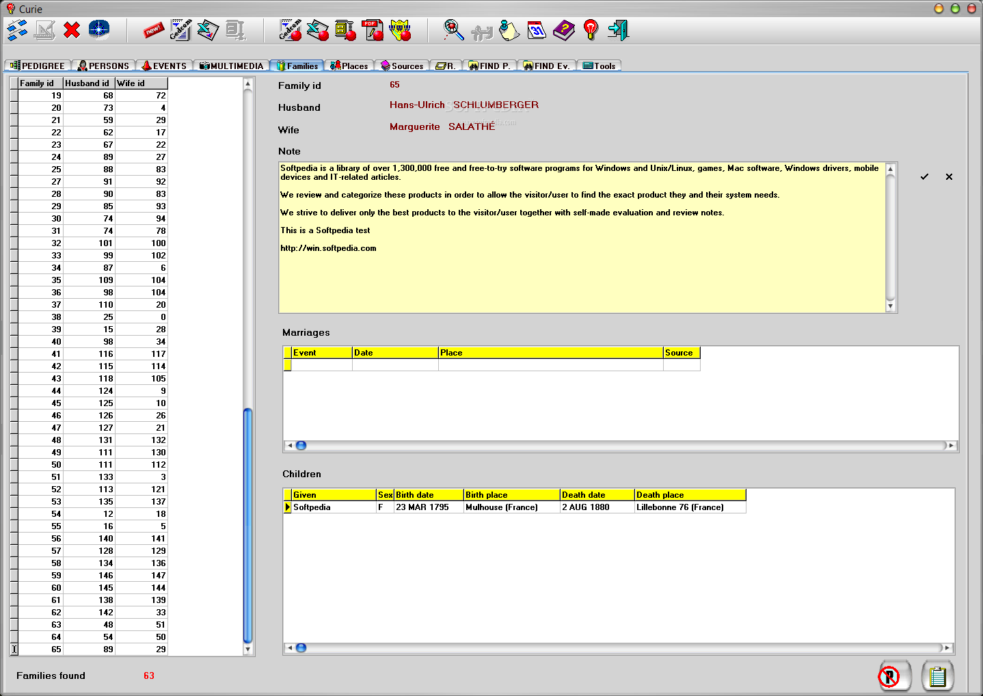Click the Marriages scrollbar right arrow
The image size is (983, 696).
tap(951, 446)
